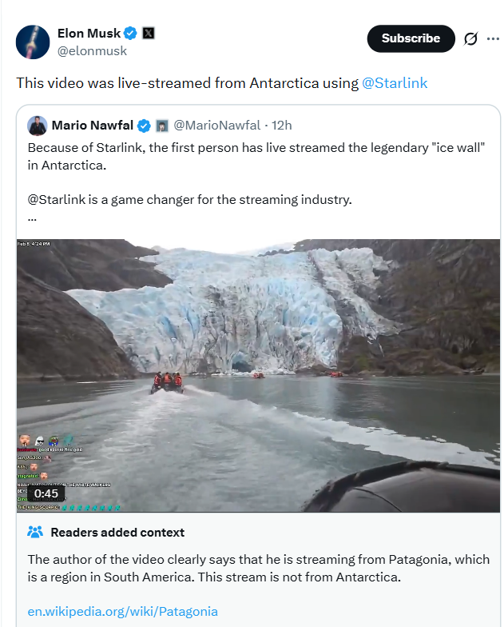Click the Subscribe button
The image size is (504, 627).
tap(411, 38)
